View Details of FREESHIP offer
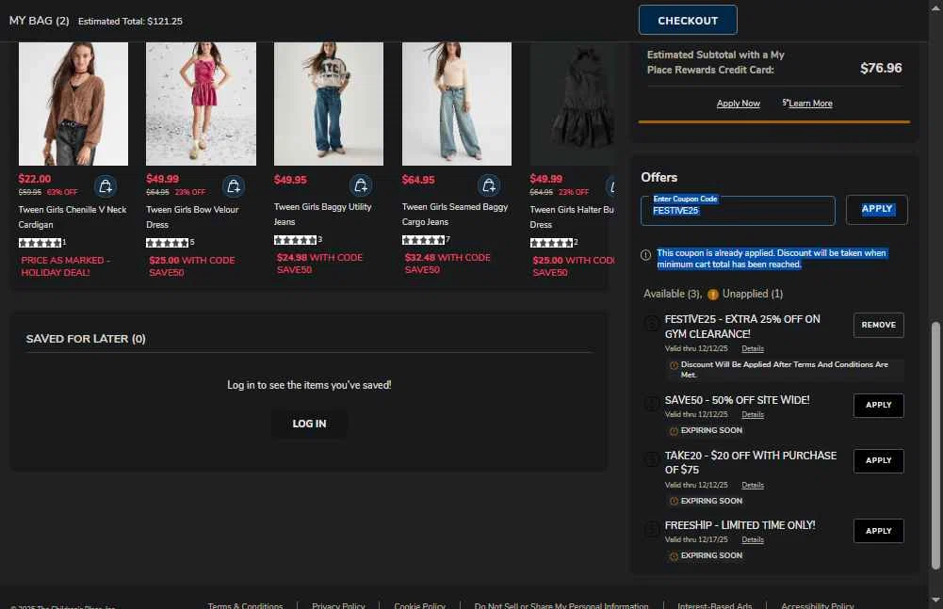The image size is (943, 609). click(753, 540)
